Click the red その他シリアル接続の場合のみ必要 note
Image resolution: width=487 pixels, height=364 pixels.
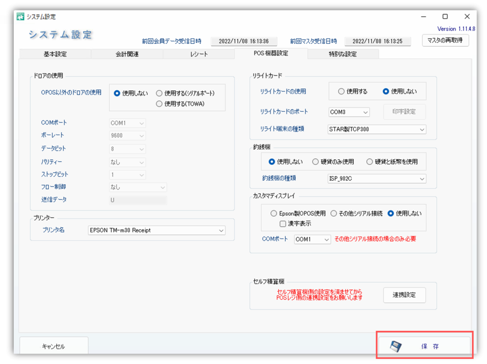(x=375, y=239)
